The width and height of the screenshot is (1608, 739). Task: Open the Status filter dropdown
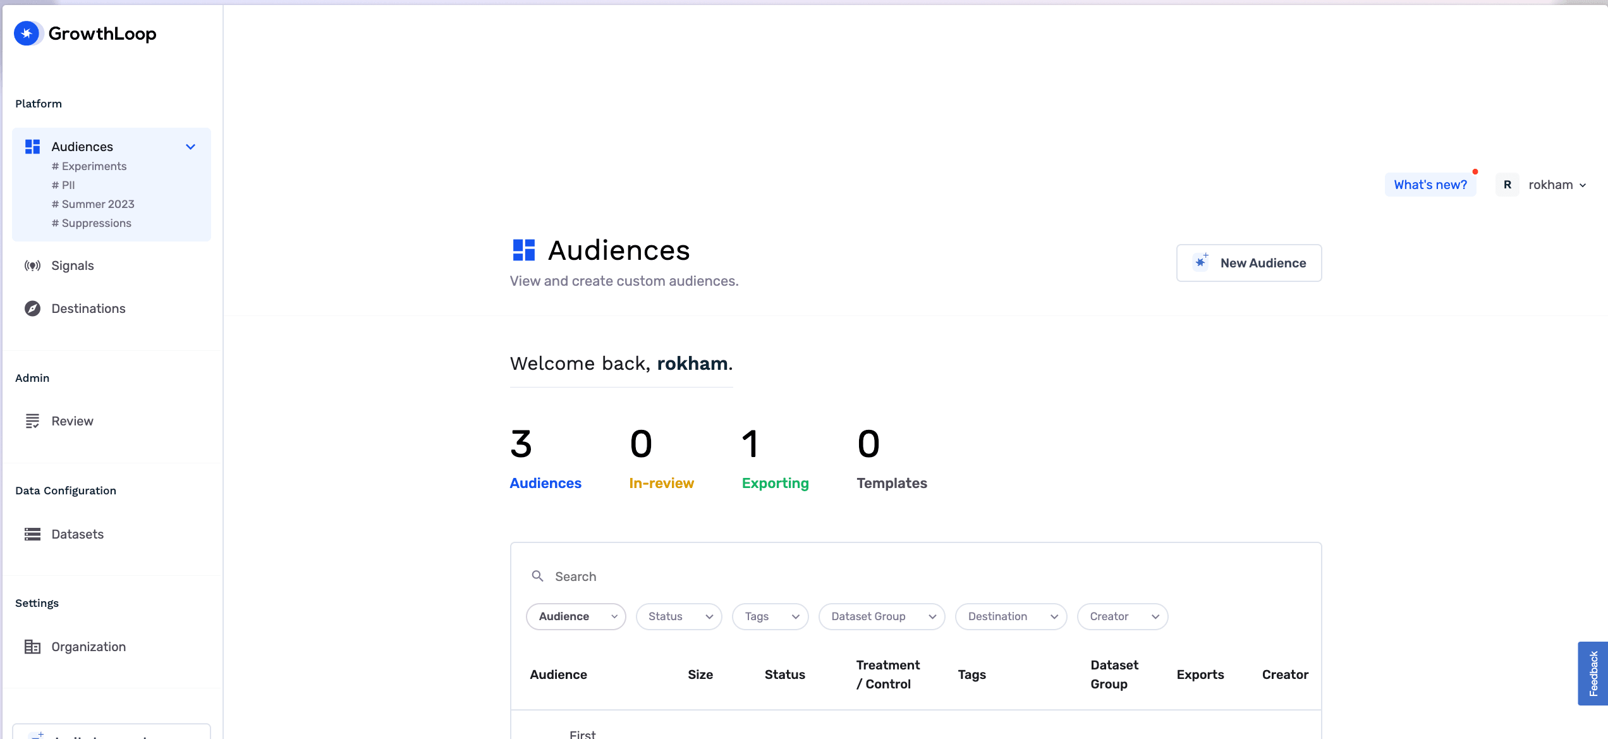[x=679, y=616]
